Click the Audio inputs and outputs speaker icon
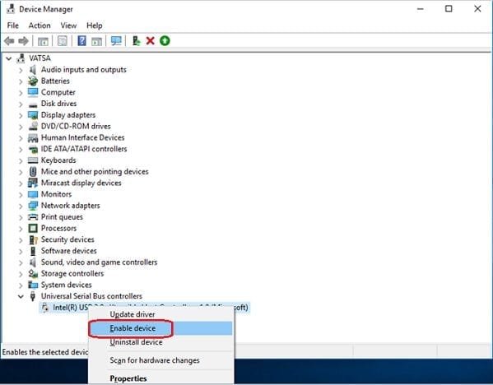 tap(33, 69)
